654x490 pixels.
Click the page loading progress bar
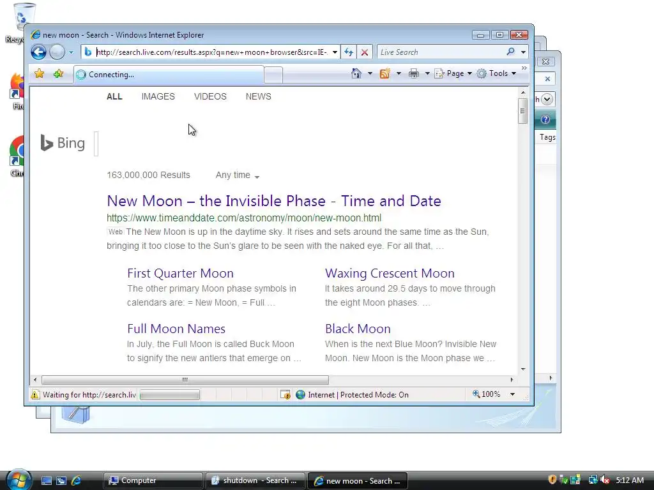(169, 394)
